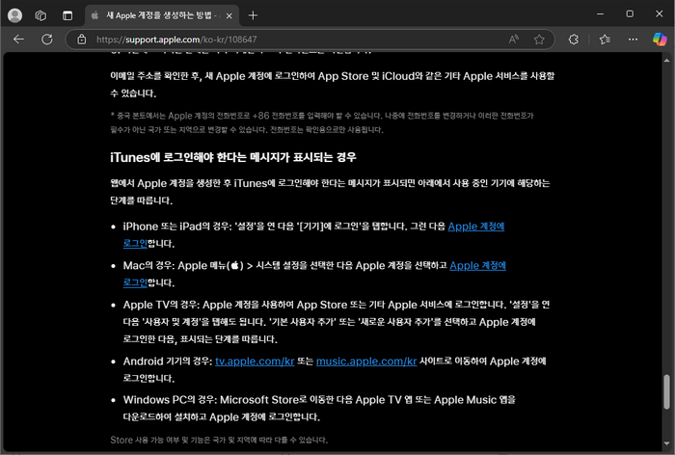Maximize the browser window
This screenshot has height=455, width=675.
(630, 14)
